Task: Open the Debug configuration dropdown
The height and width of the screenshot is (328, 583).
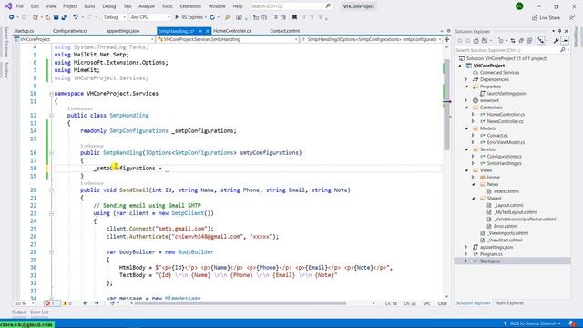Action: click(115, 17)
